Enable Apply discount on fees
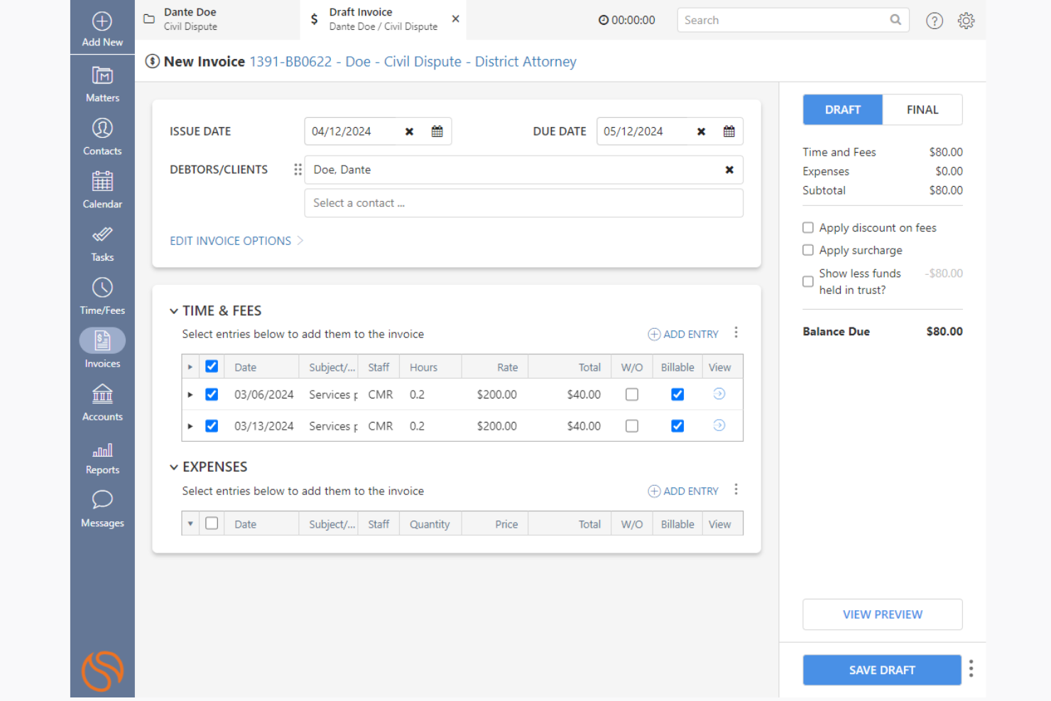The image size is (1051, 701). click(x=808, y=228)
